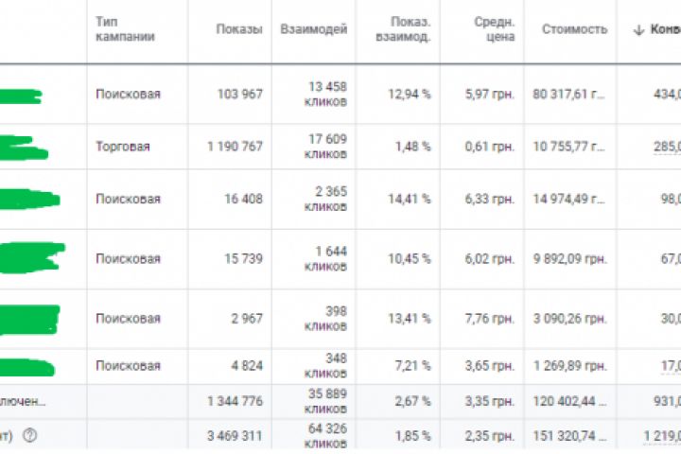Click the sort arrow beside the Конв column
This screenshot has width=681, height=454.
pyautogui.click(x=638, y=29)
